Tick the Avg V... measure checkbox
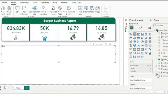This screenshot has height=94, width=168. (159, 37)
